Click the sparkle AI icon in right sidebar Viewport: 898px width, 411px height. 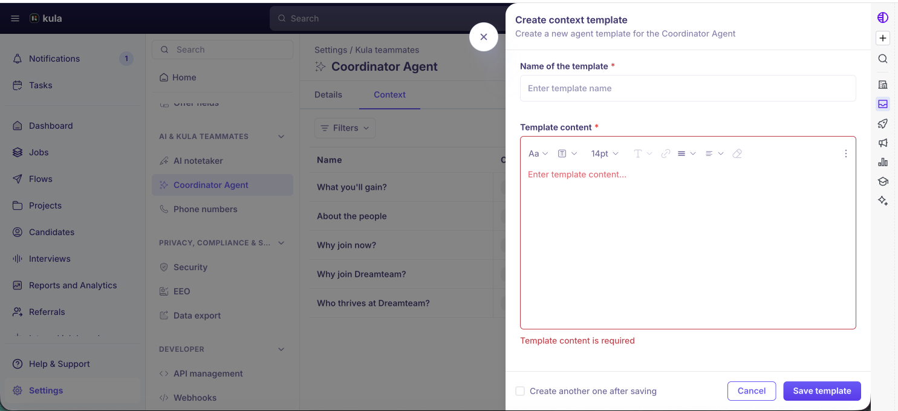pyautogui.click(x=883, y=201)
